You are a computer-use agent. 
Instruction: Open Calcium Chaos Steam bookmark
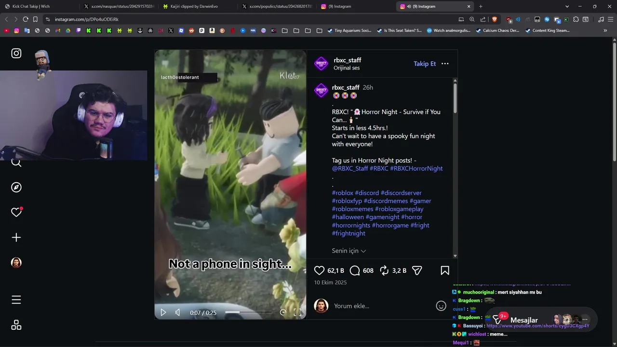click(497, 30)
